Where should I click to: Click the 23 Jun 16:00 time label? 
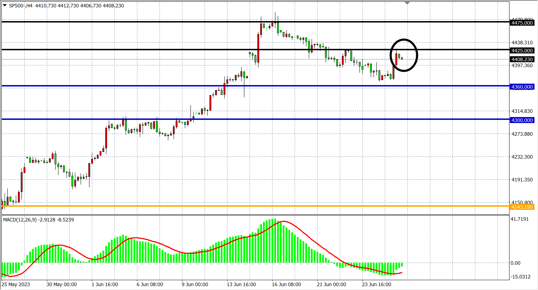(x=376, y=284)
